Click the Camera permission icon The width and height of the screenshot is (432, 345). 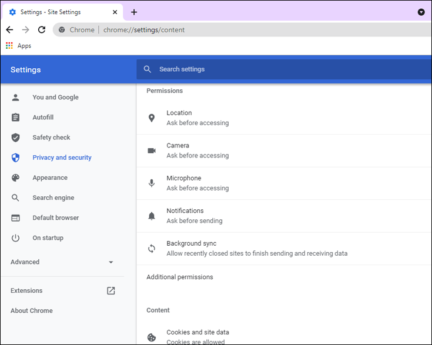pos(152,150)
